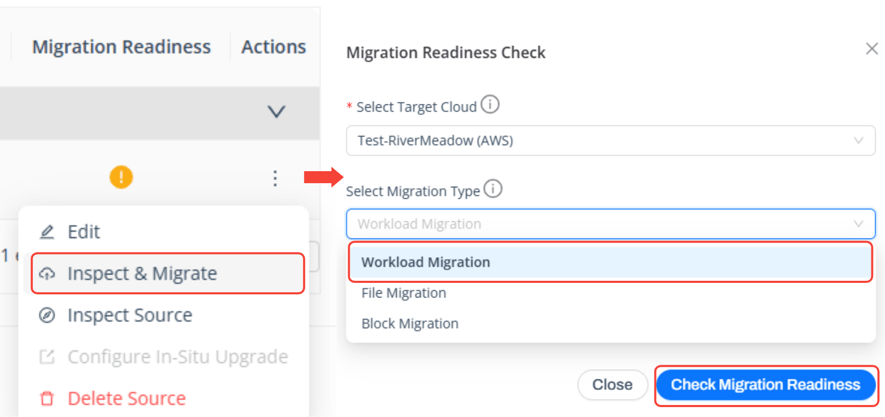Click the Check Migration Readiness button
Screen dimensions: 885x417
(x=766, y=385)
